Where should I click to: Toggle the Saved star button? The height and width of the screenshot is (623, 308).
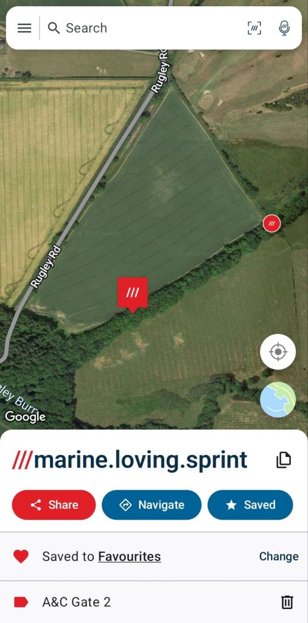(250, 505)
